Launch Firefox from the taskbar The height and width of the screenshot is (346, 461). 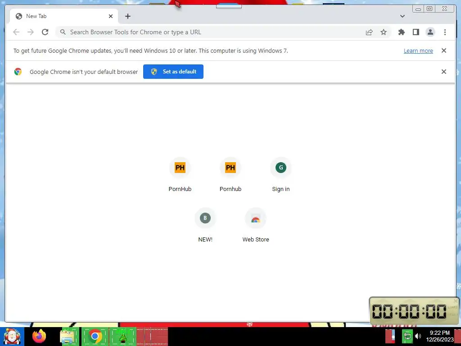(x=39, y=336)
